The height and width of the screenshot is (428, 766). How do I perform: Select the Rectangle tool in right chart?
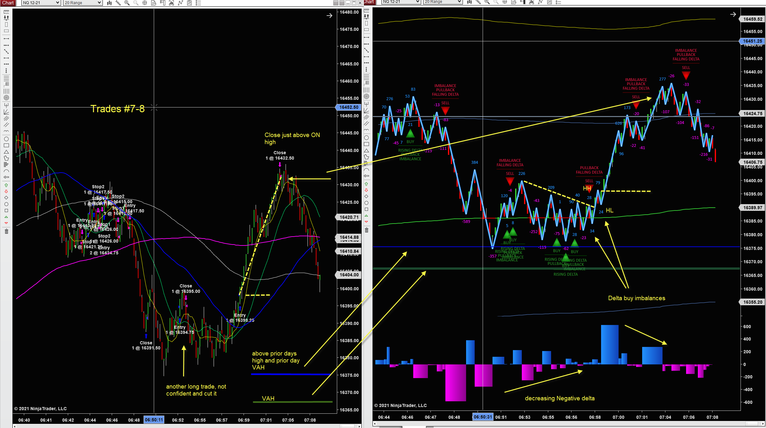point(366,144)
